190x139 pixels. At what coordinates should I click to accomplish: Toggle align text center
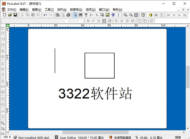pos(122,21)
